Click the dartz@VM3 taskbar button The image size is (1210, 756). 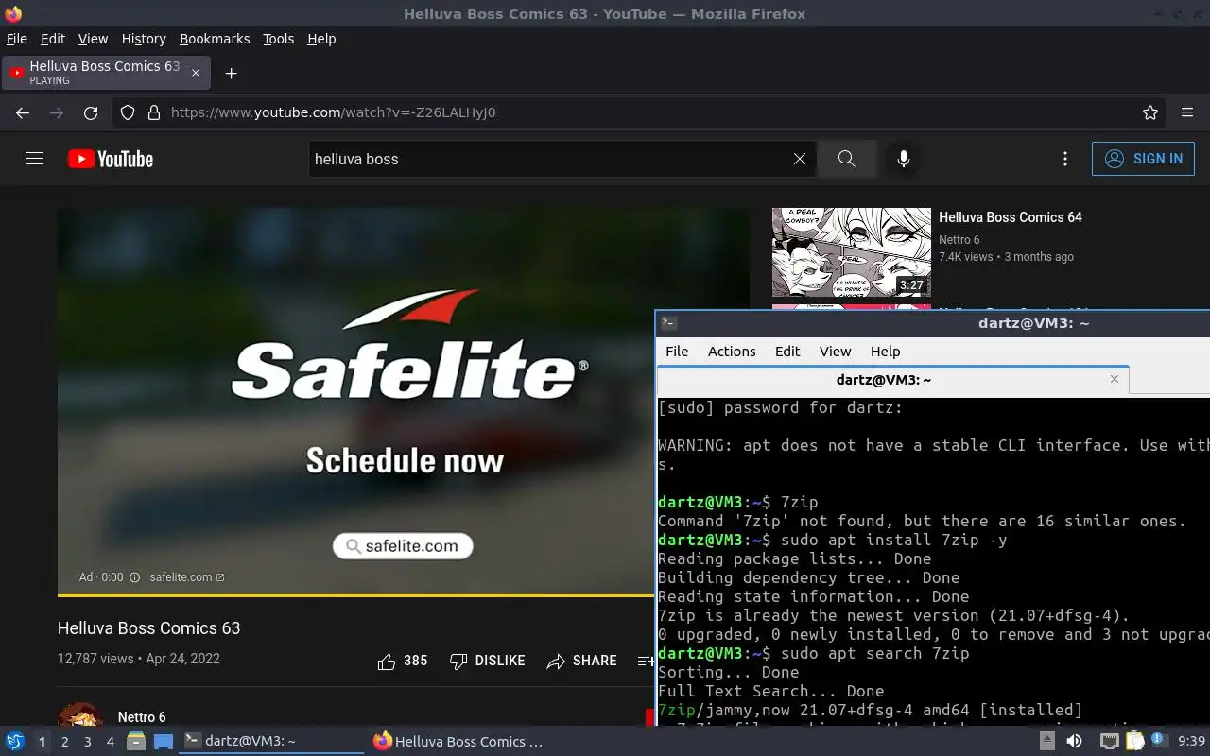pos(272,741)
